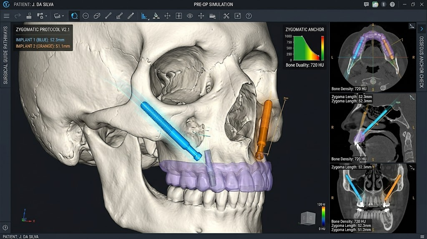Viewport: 427px width, 239px height.
Task: Toggle expand icon on axial CT view
Action: tap(411, 27)
